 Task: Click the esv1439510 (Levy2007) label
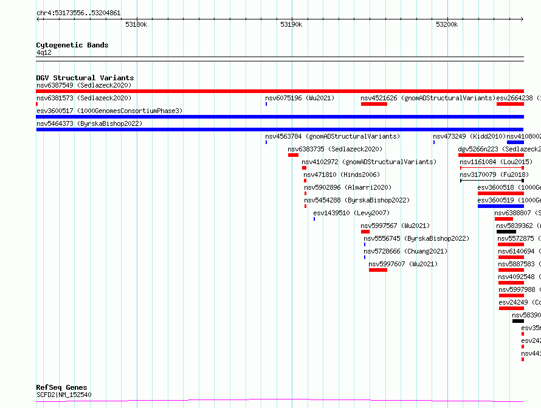coord(351,213)
